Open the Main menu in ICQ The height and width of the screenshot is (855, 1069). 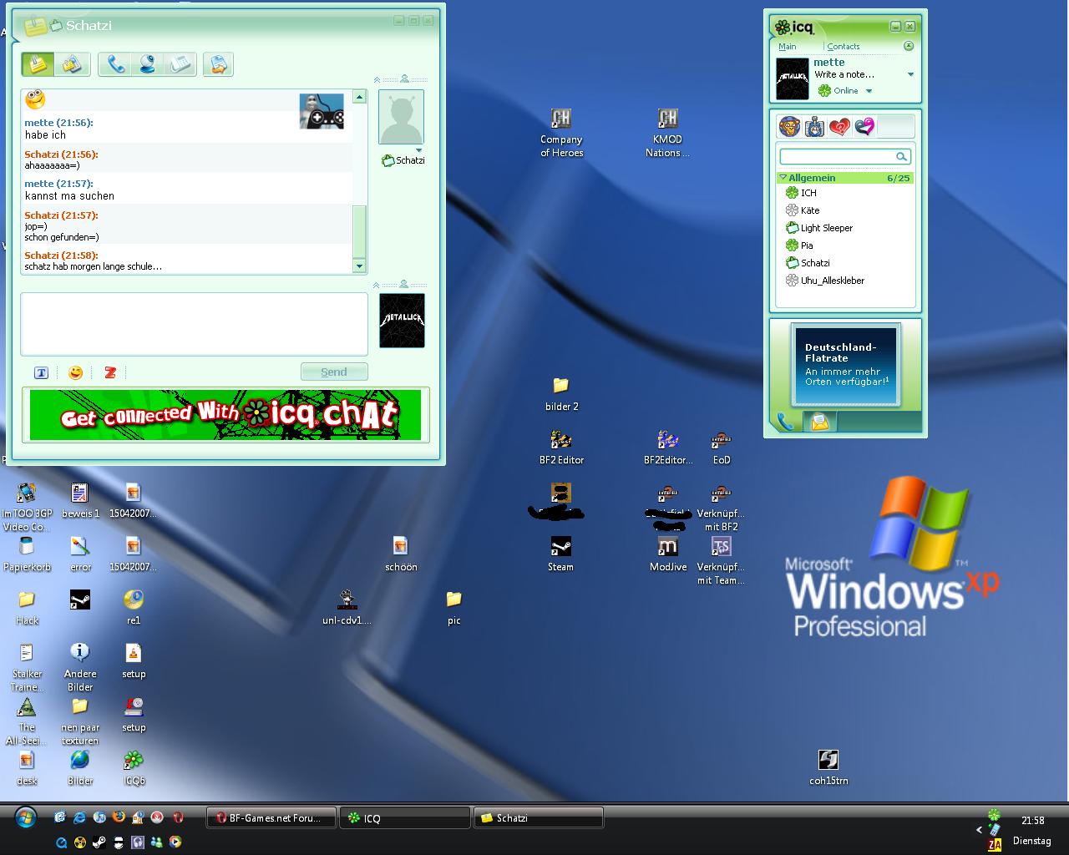pyautogui.click(x=788, y=47)
